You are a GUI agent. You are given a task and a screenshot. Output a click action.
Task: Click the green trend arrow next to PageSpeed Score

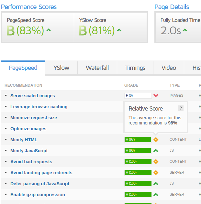[49, 30]
